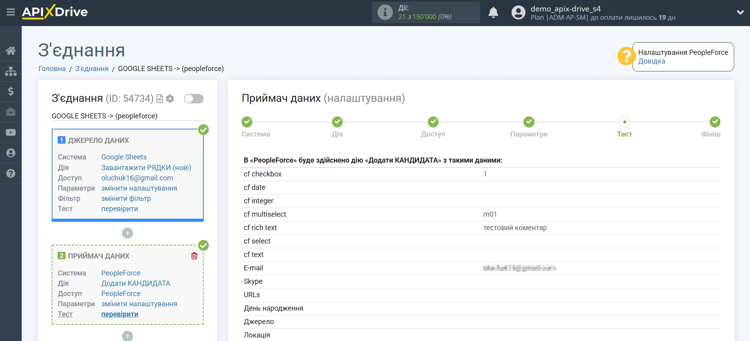The height and width of the screenshot is (341, 750).
Task: Expand the account dropdown arrow
Action: (740, 13)
